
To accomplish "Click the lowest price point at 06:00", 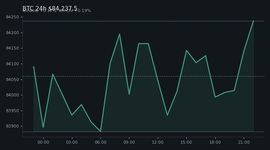I will point(100,131).
